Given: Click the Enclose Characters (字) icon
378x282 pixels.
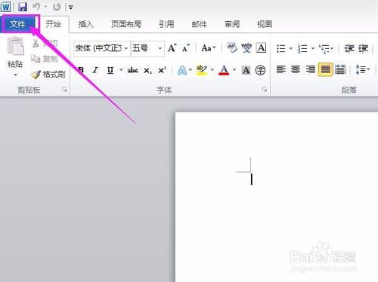Looking at the screenshot, I should 260,70.
